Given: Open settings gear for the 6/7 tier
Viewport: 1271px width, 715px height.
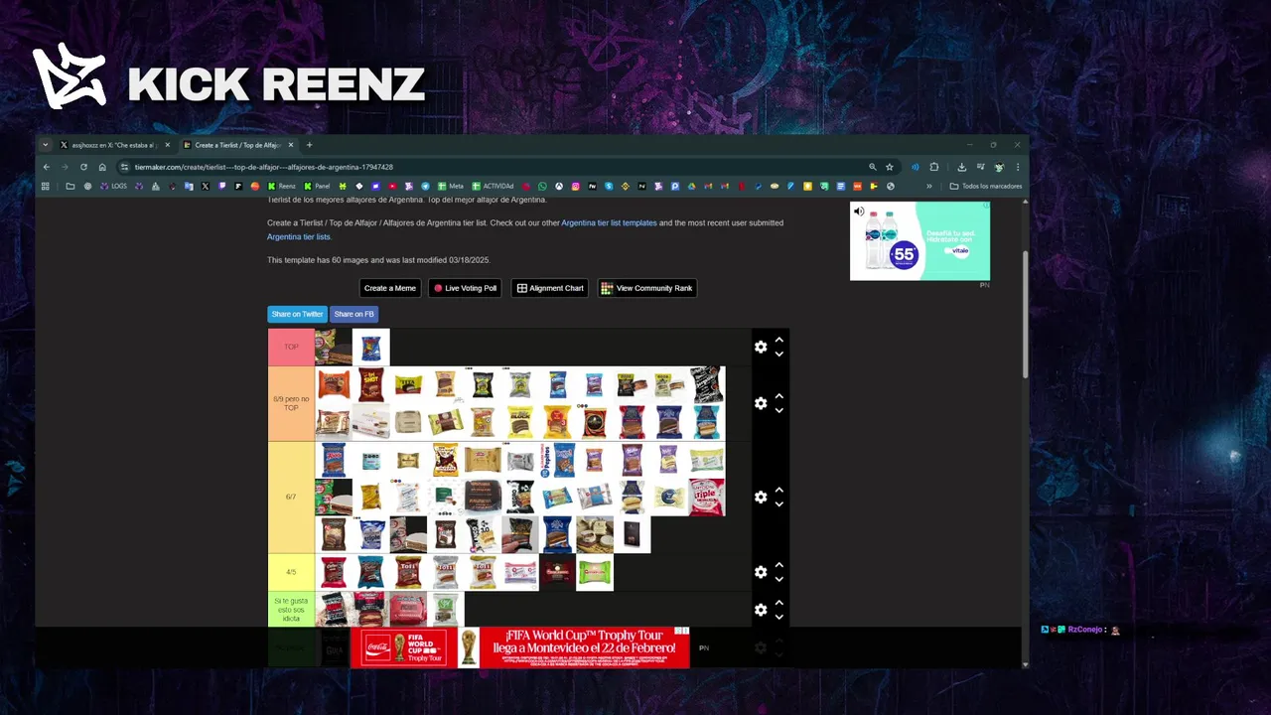Looking at the screenshot, I should point(761,497).
